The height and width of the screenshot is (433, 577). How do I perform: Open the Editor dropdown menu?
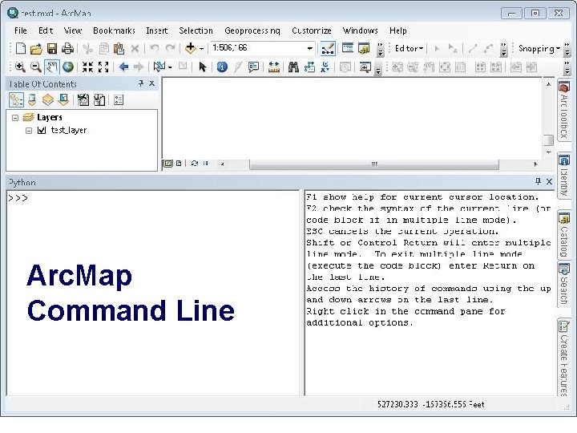coord(409,48)
